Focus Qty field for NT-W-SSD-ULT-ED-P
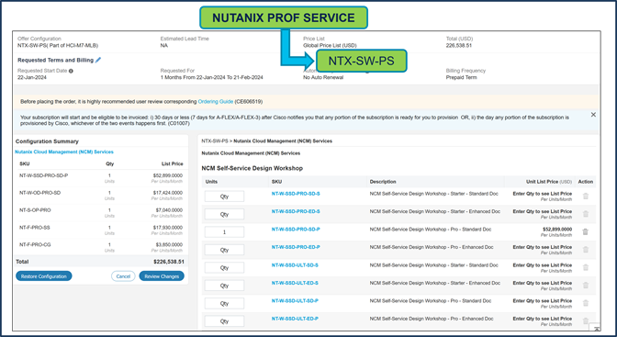Screen dimensions: 617x337 coord(224,320)
